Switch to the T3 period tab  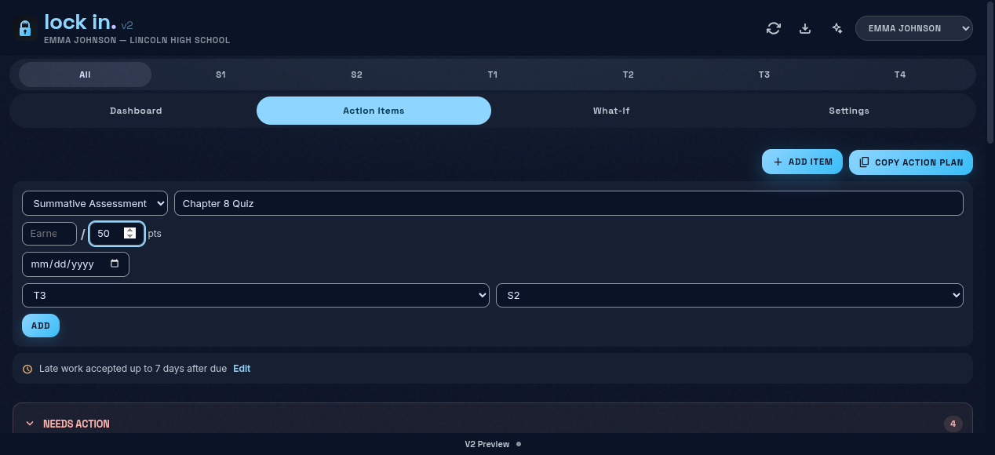pos(764,75)
